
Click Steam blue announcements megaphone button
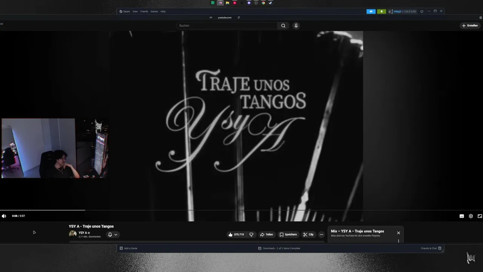click(371, 11)
